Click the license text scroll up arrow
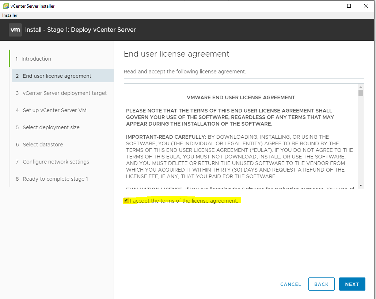The height and width of the screenshot is (299, 376). tap(361, 87)
